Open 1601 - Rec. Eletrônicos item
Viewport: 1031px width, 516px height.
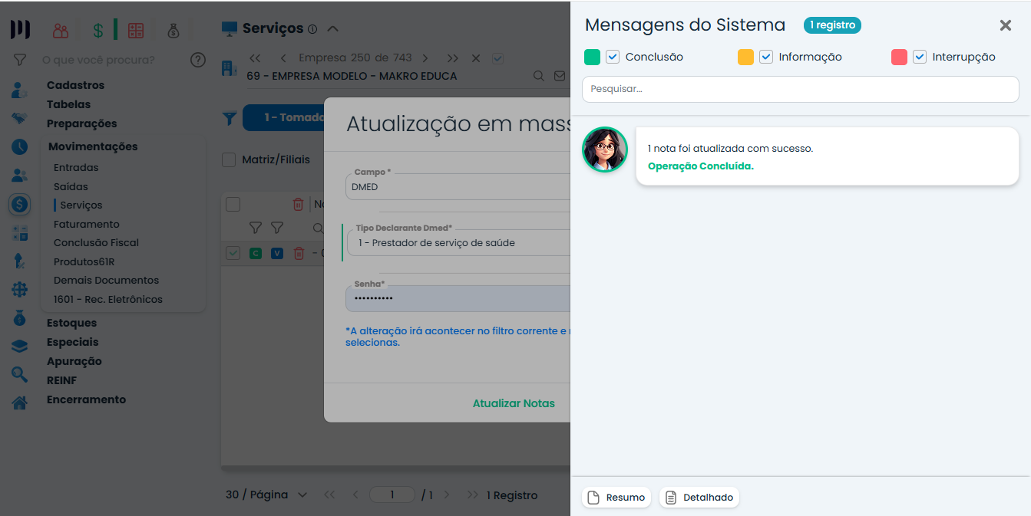click(x=107, y=299)
